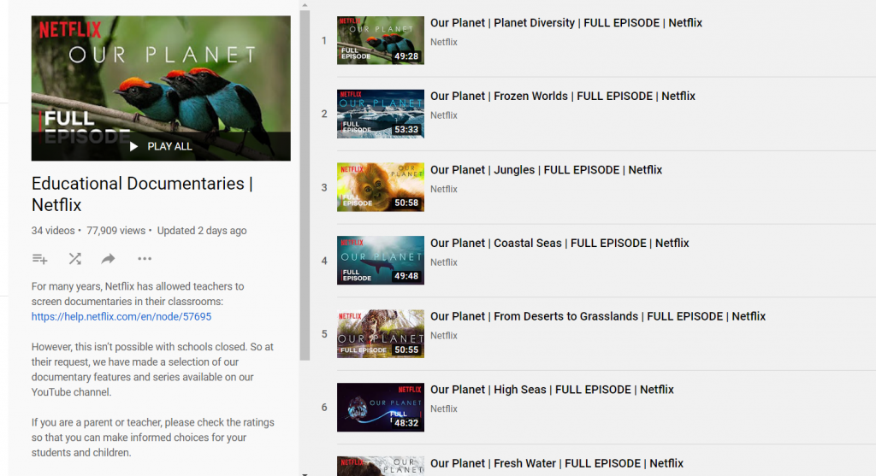Click the title 'Our Planet | Planet Diversity | FULL EPISODE'
This screenshot has height=476, width=876.
point(566,23)
